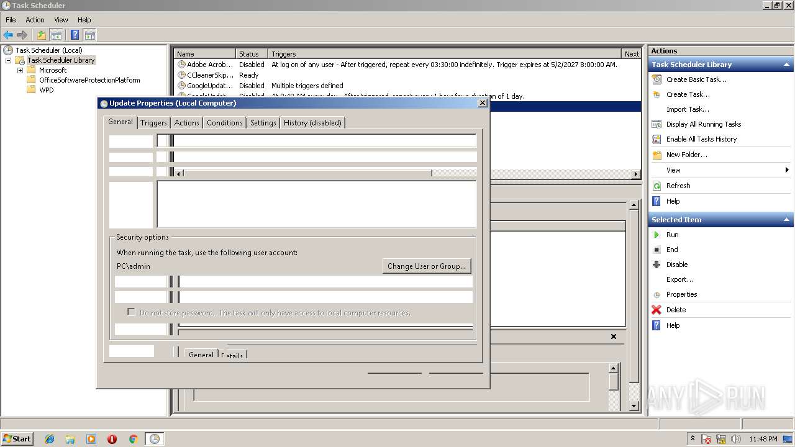Collapse the Task Scheduler Library node

[x=9, y=60]
